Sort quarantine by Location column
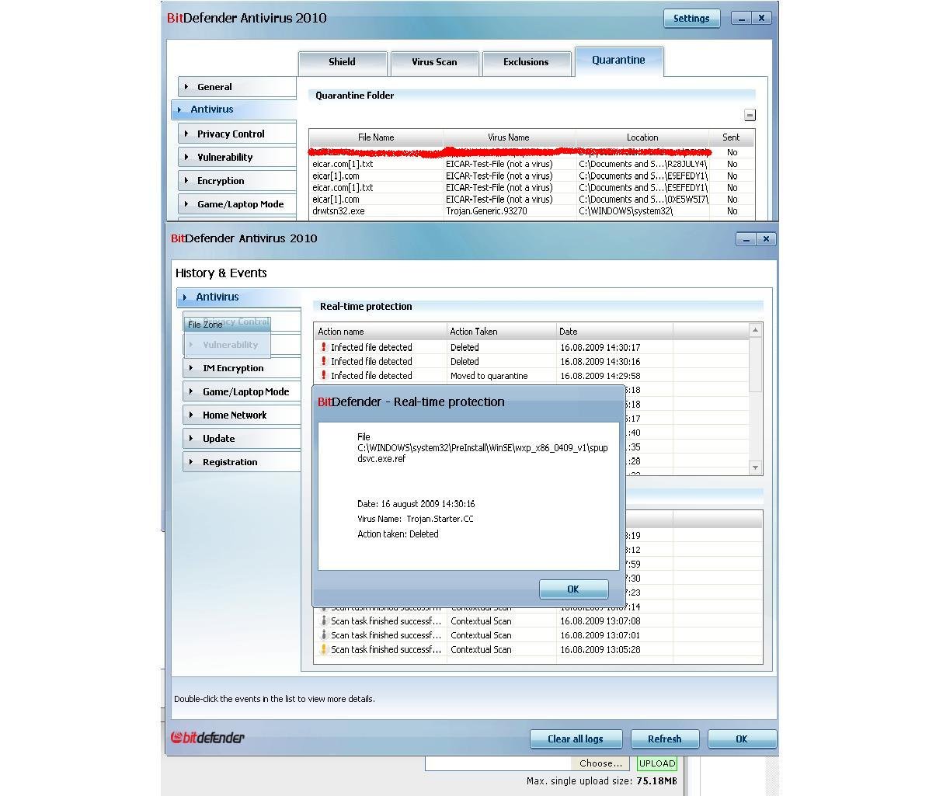 (642, 137)
